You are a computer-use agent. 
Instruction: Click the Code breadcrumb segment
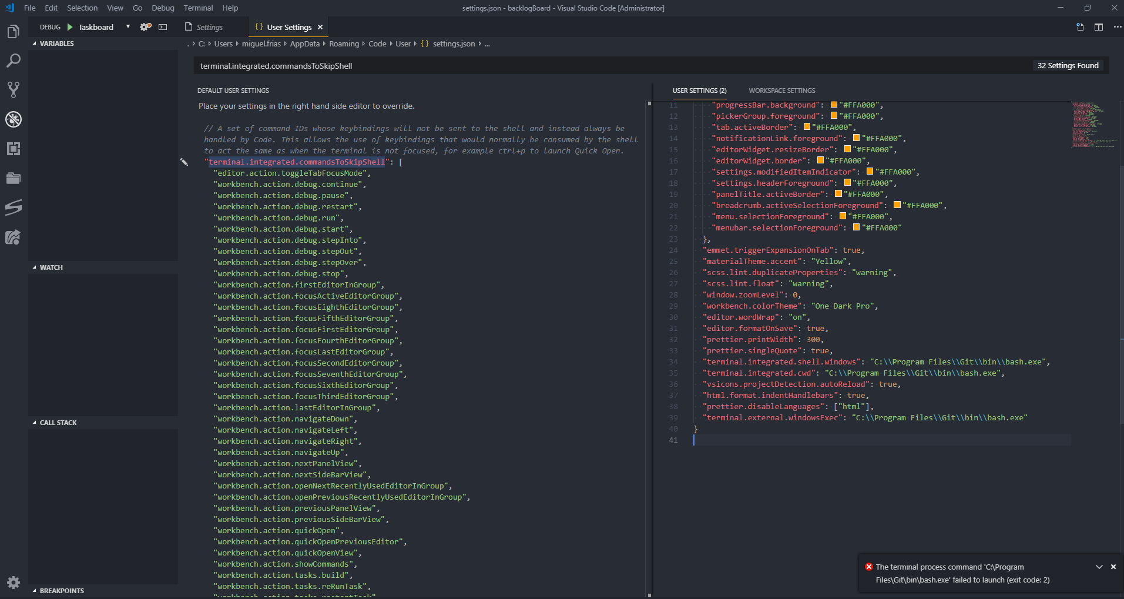coord(377,43)
